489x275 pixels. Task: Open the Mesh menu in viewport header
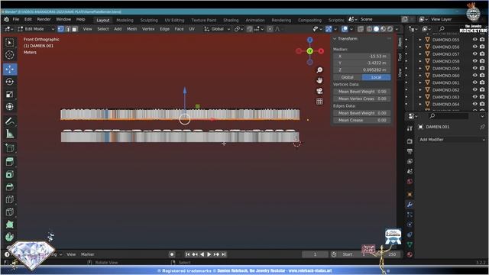pyautogui.click(x=131, y=29)
